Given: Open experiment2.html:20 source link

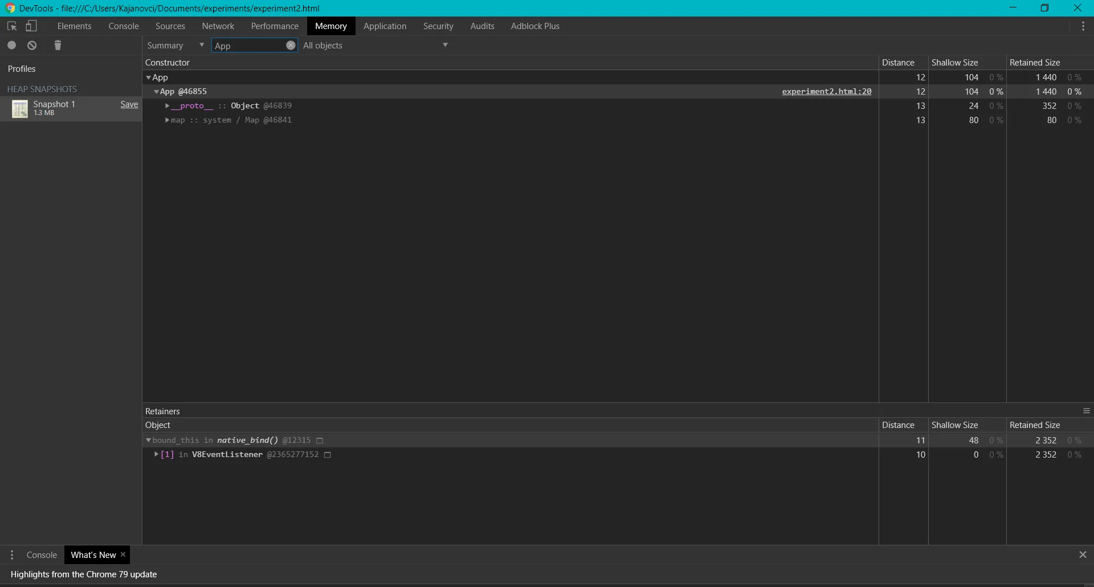Looking at the screenshot, I should 827,92.
